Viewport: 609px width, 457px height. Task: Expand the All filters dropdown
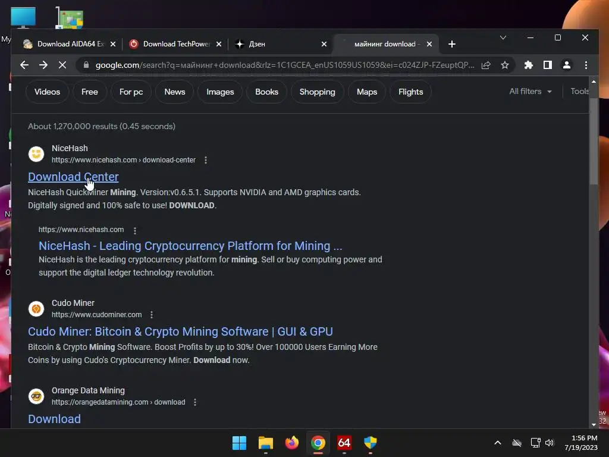click(530, 91)
